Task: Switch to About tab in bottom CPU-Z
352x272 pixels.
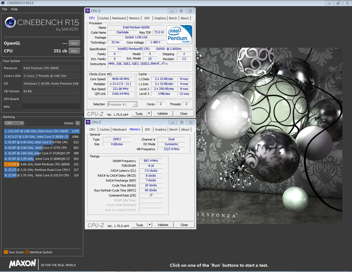Action: point(185,130)
